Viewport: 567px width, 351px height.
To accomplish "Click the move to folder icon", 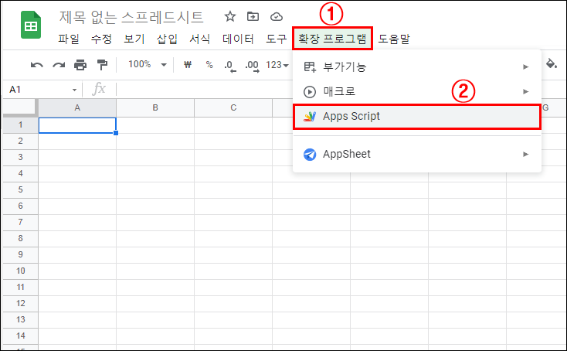I will 253,16.
